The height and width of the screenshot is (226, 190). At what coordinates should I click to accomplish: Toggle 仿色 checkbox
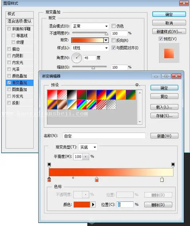(x=113, y=26)
